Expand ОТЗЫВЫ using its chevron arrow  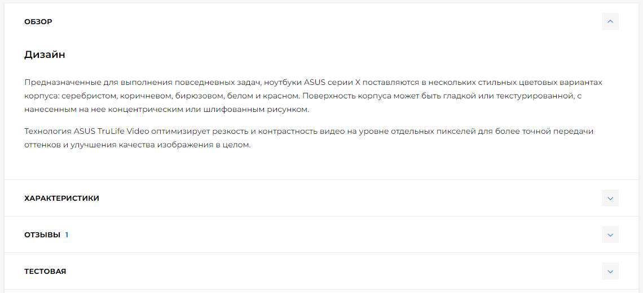(x=610, y=235)
